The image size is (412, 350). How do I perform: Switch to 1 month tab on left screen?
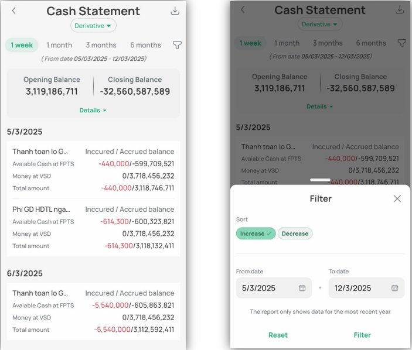[59, 45]
